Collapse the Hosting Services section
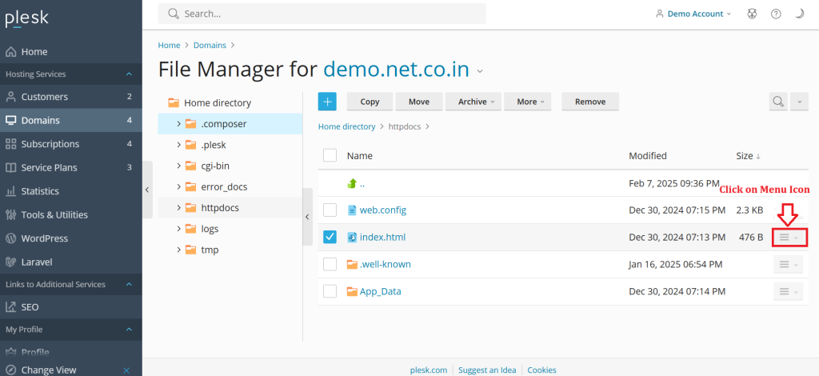Image resolution: width=819 pixels, height=376 pixels. click(x=129, y=74)
